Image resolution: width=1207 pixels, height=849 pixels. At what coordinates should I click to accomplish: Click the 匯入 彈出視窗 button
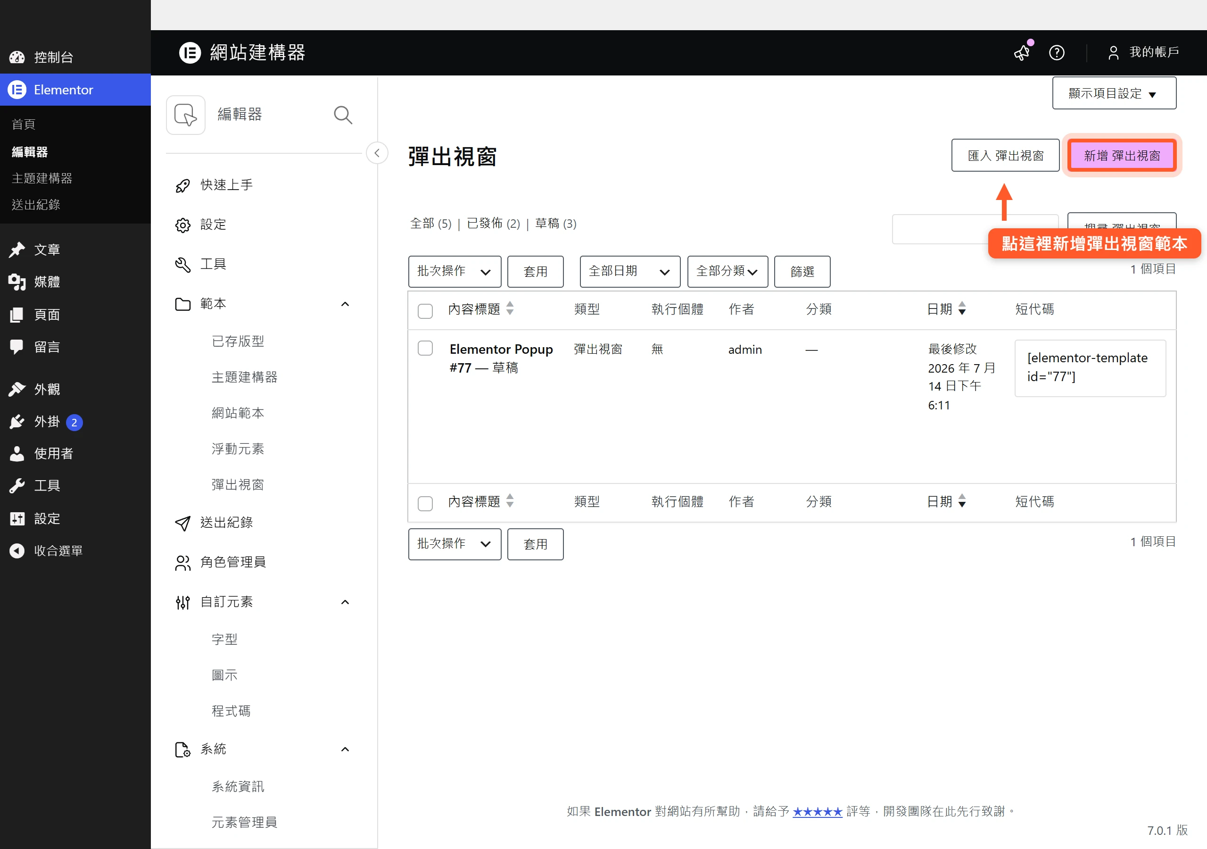tap(1005, 156)
